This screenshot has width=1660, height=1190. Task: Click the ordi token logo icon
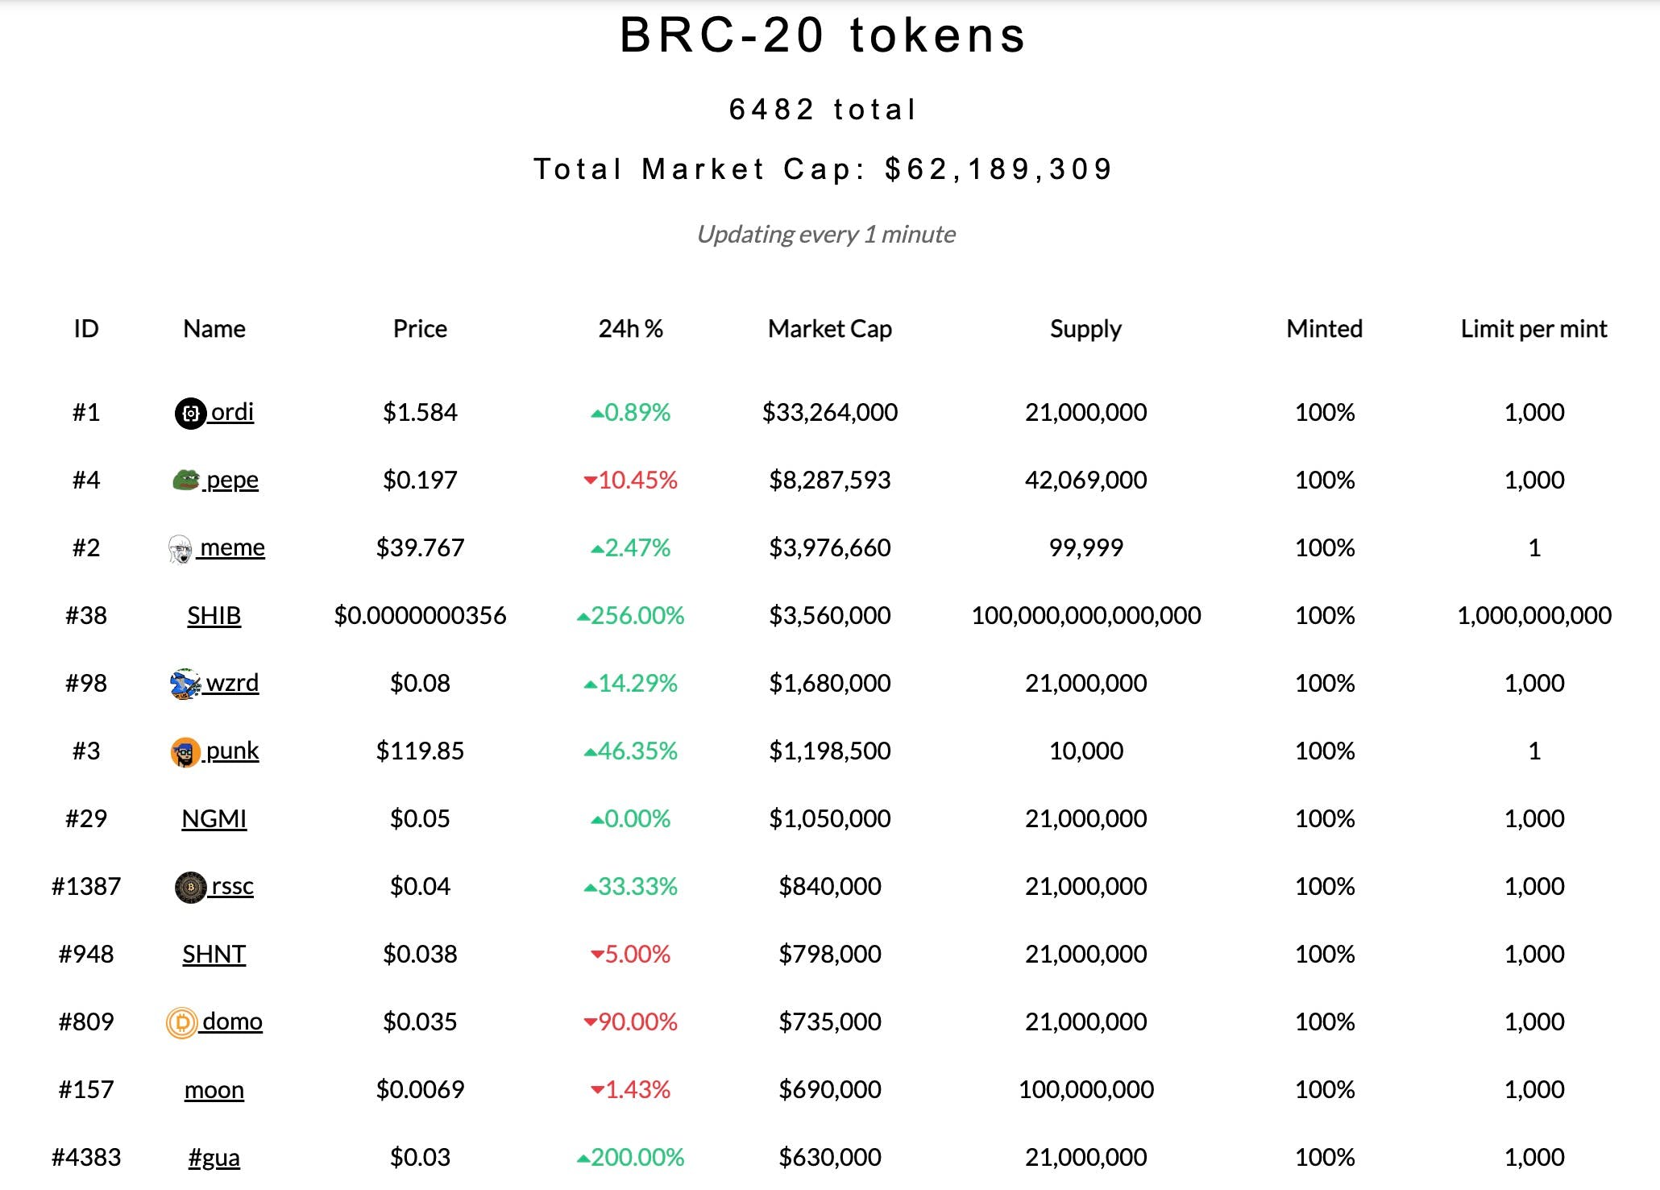[190, 414]
